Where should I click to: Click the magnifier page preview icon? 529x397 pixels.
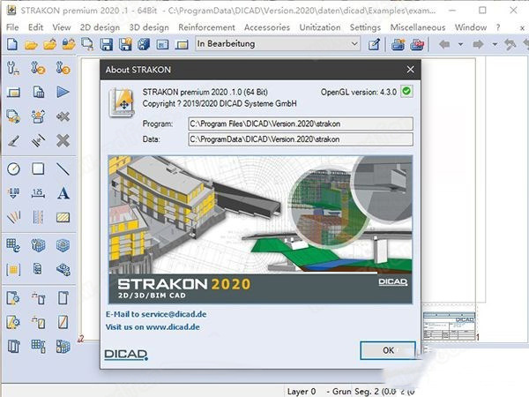click(87, 44)
